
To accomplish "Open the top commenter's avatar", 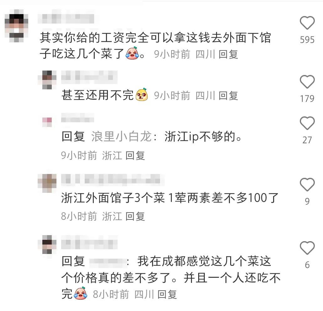I will (16, 25).
